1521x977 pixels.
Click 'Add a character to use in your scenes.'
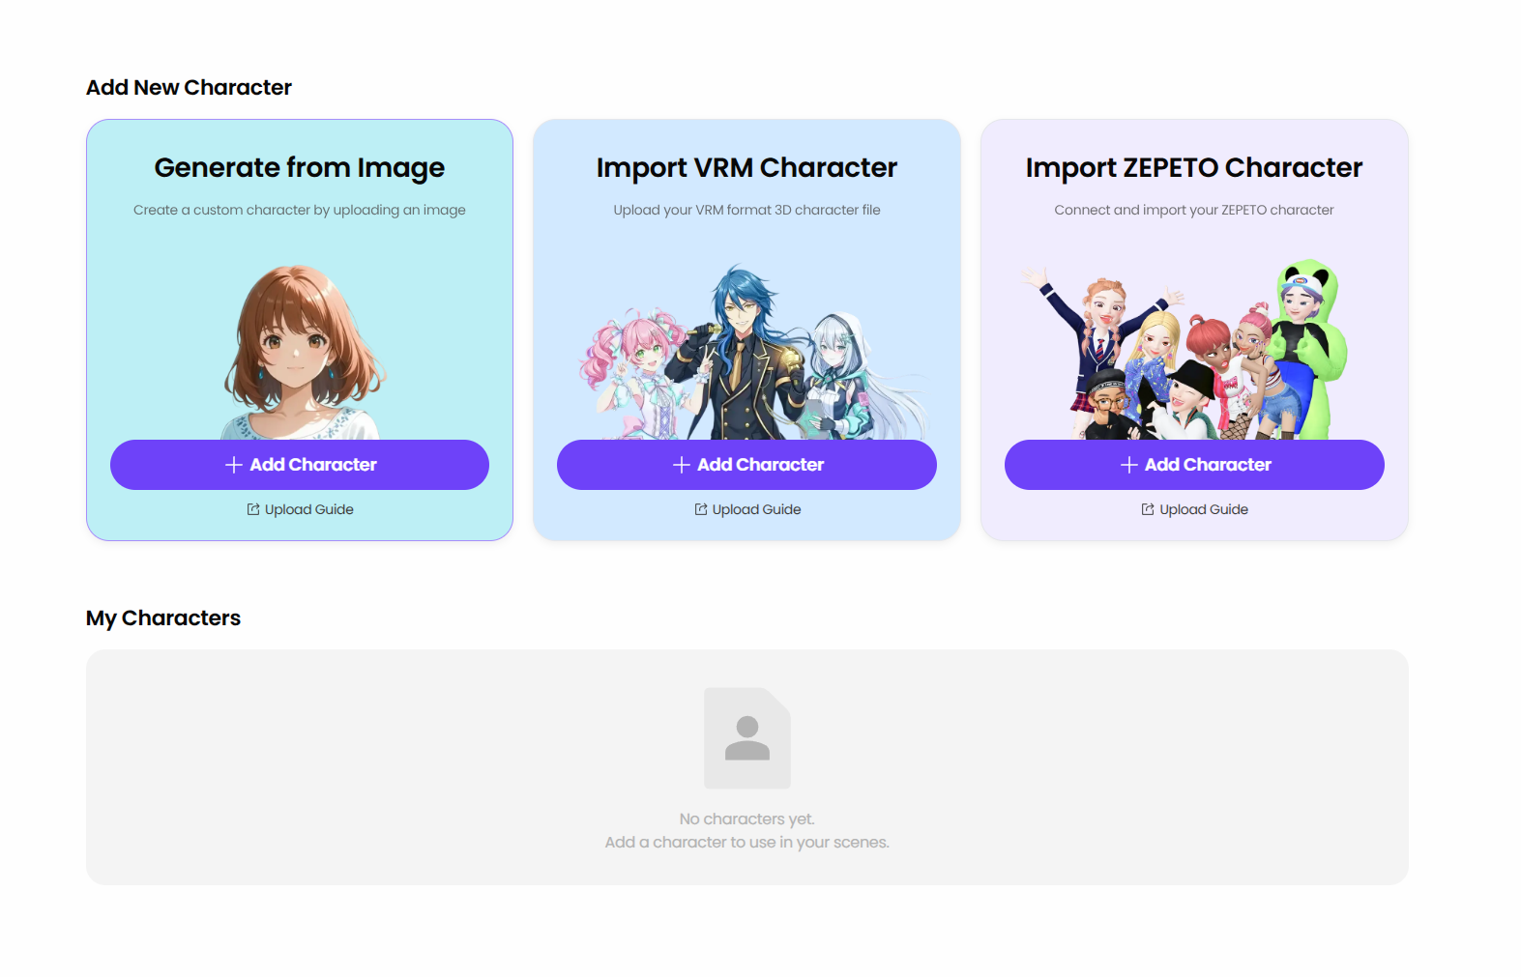[x=747, y=843]
